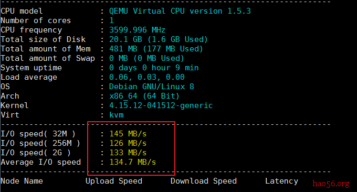Click the 133 MB/s I/O speed result
This screenshot has width=357, height=192.
click(x=128, y=153)
